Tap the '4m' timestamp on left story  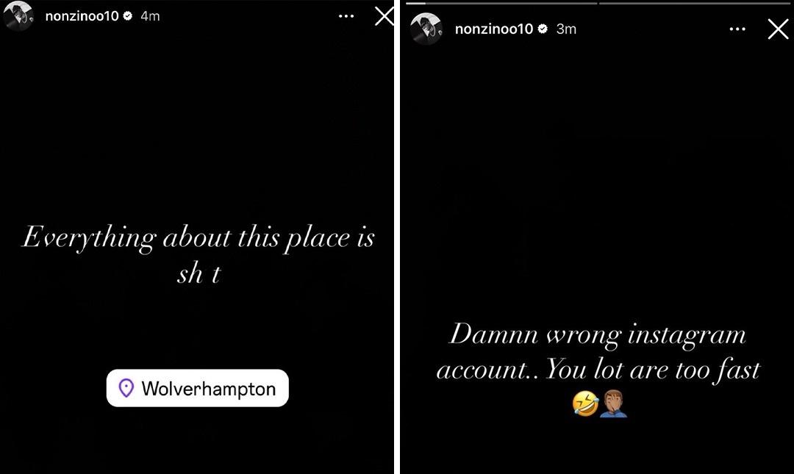(151, 16)
